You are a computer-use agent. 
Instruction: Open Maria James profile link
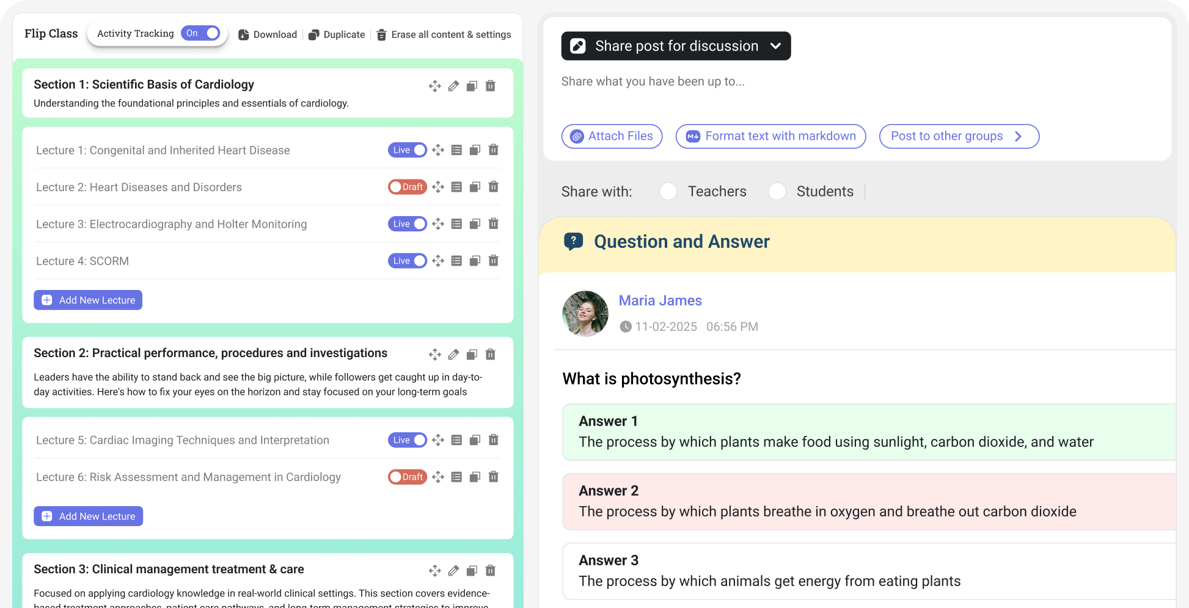pyautogui.click(x=660, y=300)
